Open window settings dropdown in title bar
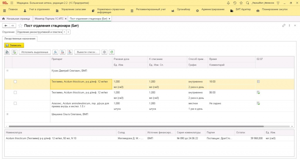 pos(278,3)
